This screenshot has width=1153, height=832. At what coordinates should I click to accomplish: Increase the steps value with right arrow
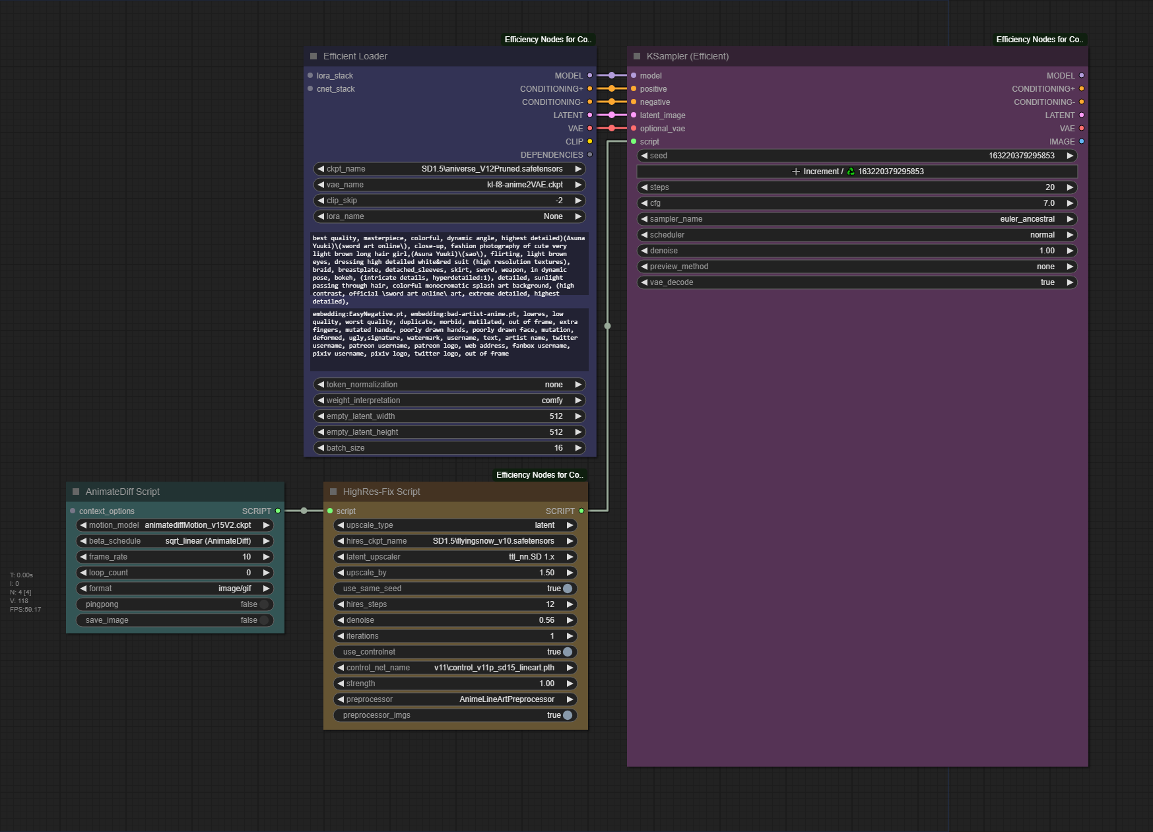[1070, 187]
